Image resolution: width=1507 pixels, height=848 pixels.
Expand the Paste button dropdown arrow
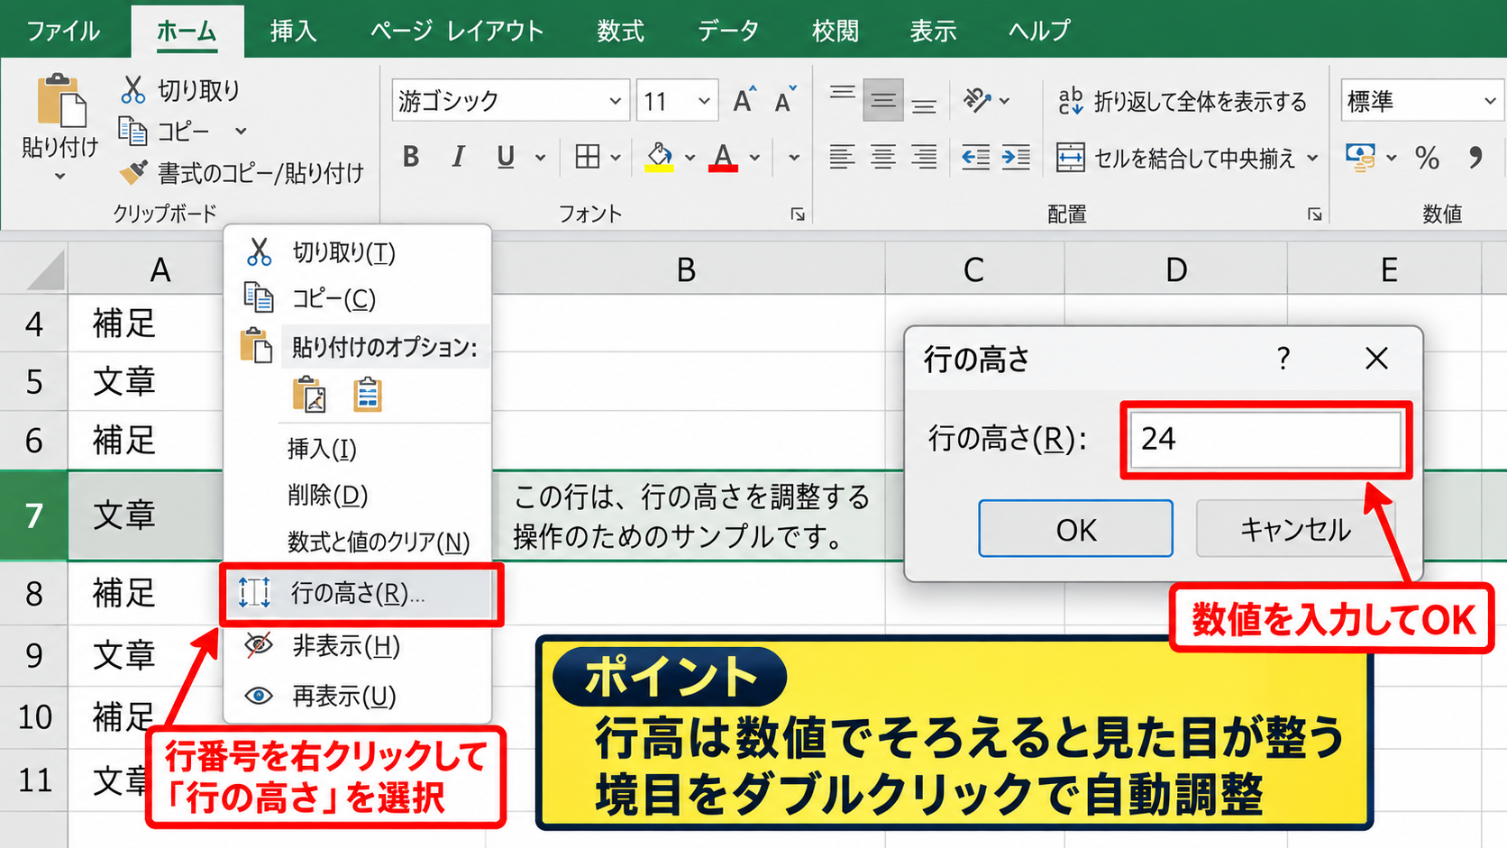coord(59,177)
